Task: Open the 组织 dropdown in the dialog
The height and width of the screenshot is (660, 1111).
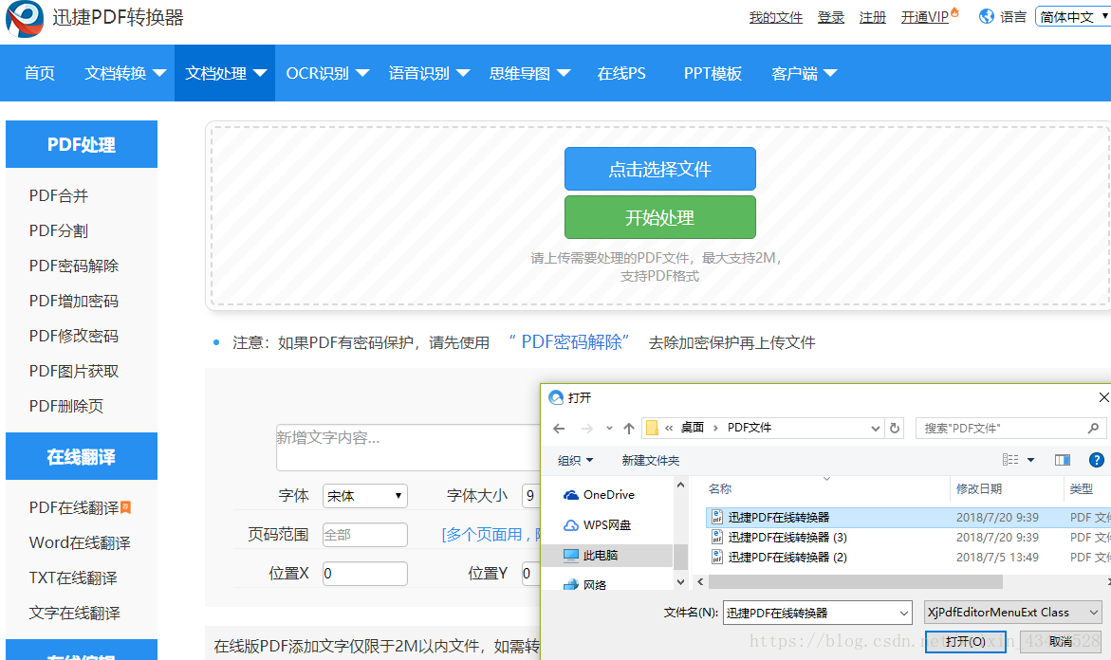Action: click(575, 460)
